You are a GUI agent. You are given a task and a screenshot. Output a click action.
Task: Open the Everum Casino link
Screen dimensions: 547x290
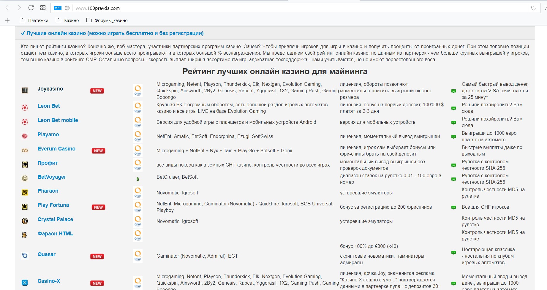coord(56,149)
